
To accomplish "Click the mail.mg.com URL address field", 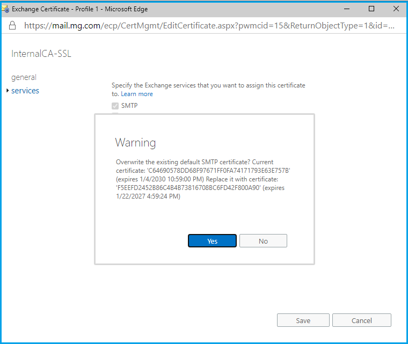I will tap(209, 25).
